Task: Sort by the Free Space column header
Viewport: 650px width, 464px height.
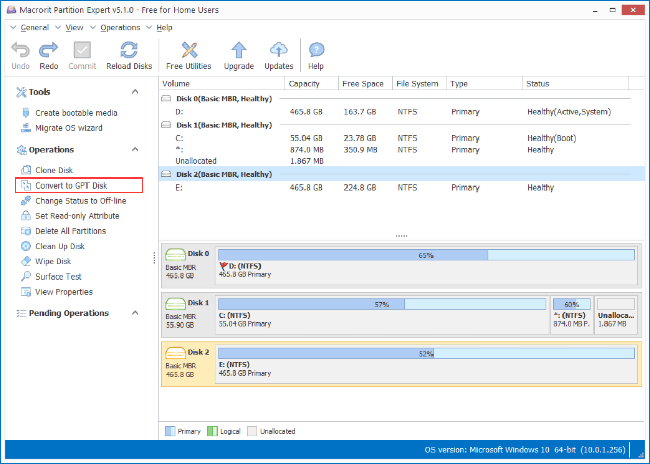Action: (x=365, y=84)
